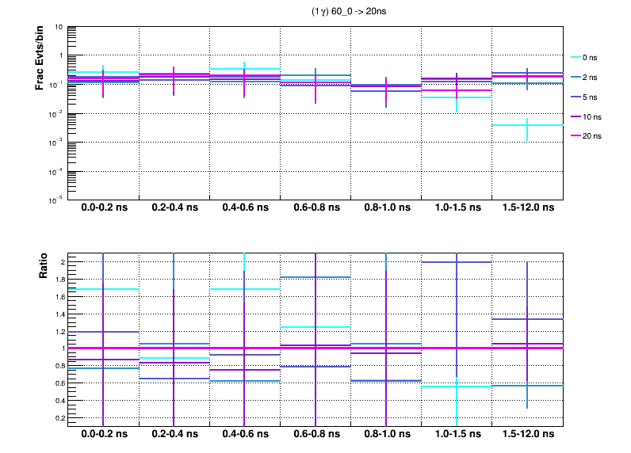Select '0.8-1.0 ns' label under ratio plot
Viewport: 631px width, 453px height.
(386, 435)
